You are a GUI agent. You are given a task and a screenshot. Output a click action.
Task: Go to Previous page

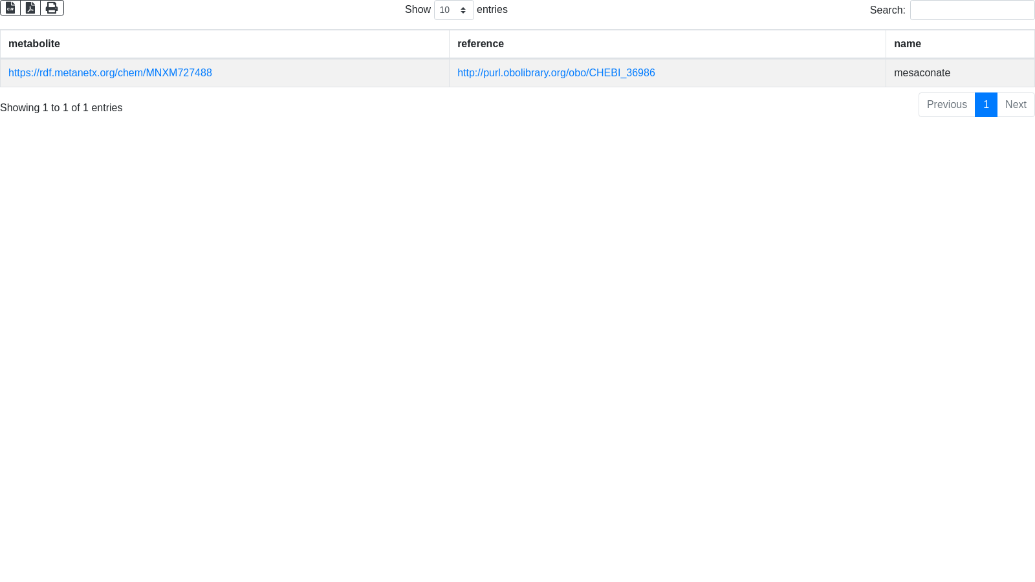pos(946,105)
